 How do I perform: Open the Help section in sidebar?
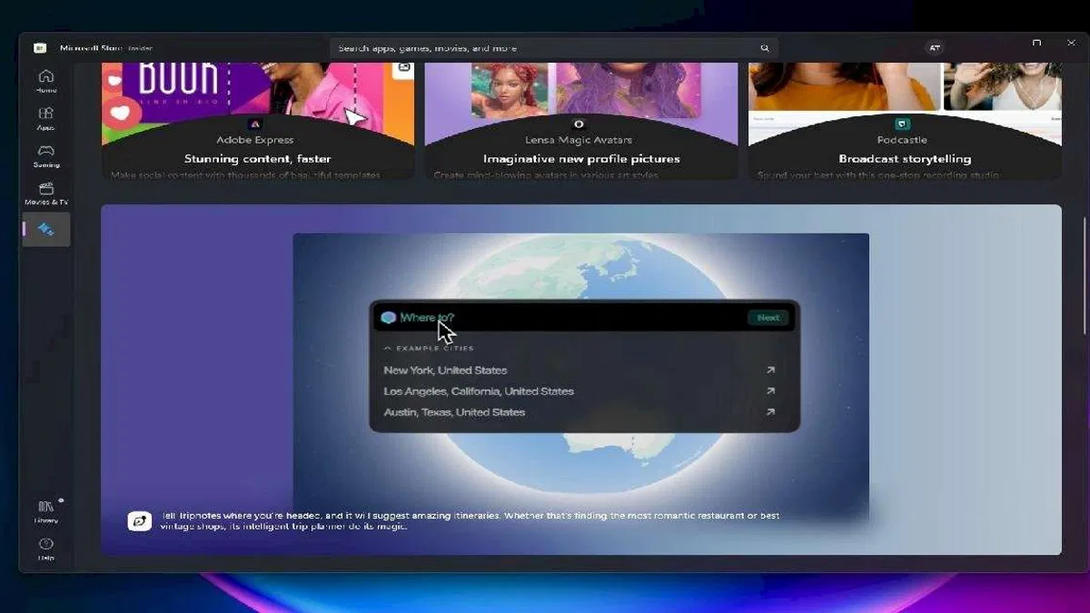[x=45, y=549]
